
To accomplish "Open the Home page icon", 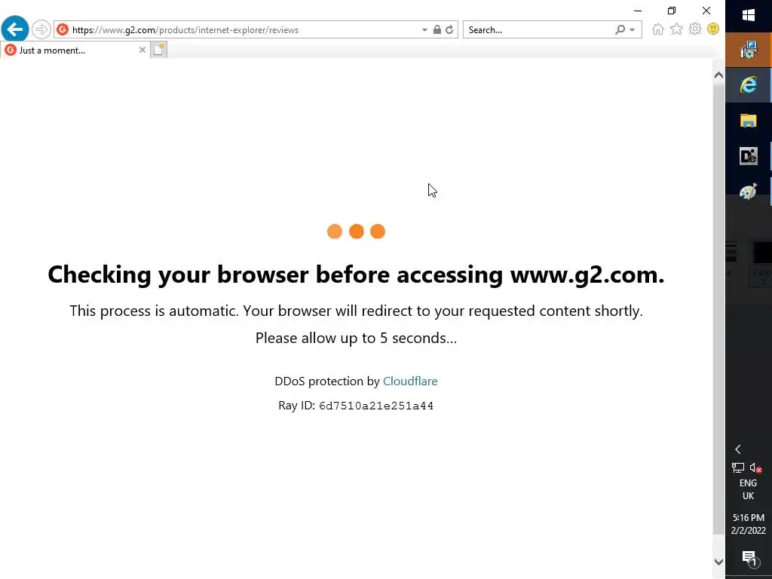I will pos(657,29).
